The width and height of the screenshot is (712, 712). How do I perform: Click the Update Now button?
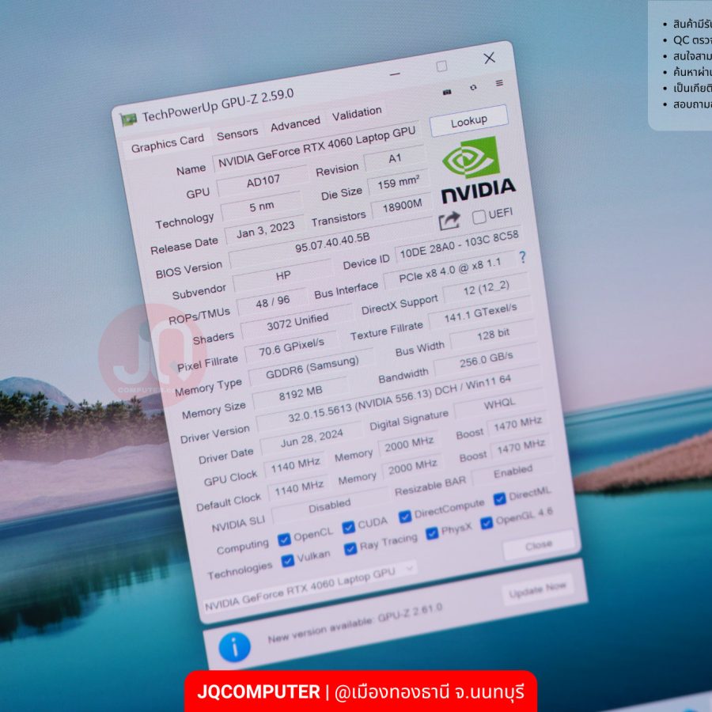pyautogui.click(x=537, y=590)
